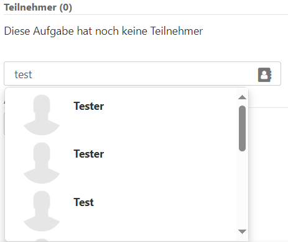The image size is (288, 242).
Task: Select the second Tester name in suggestions
Action: (x=89, y=154)
